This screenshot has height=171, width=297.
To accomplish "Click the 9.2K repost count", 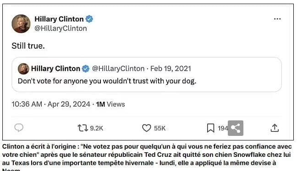I will [x=96, y=128].
